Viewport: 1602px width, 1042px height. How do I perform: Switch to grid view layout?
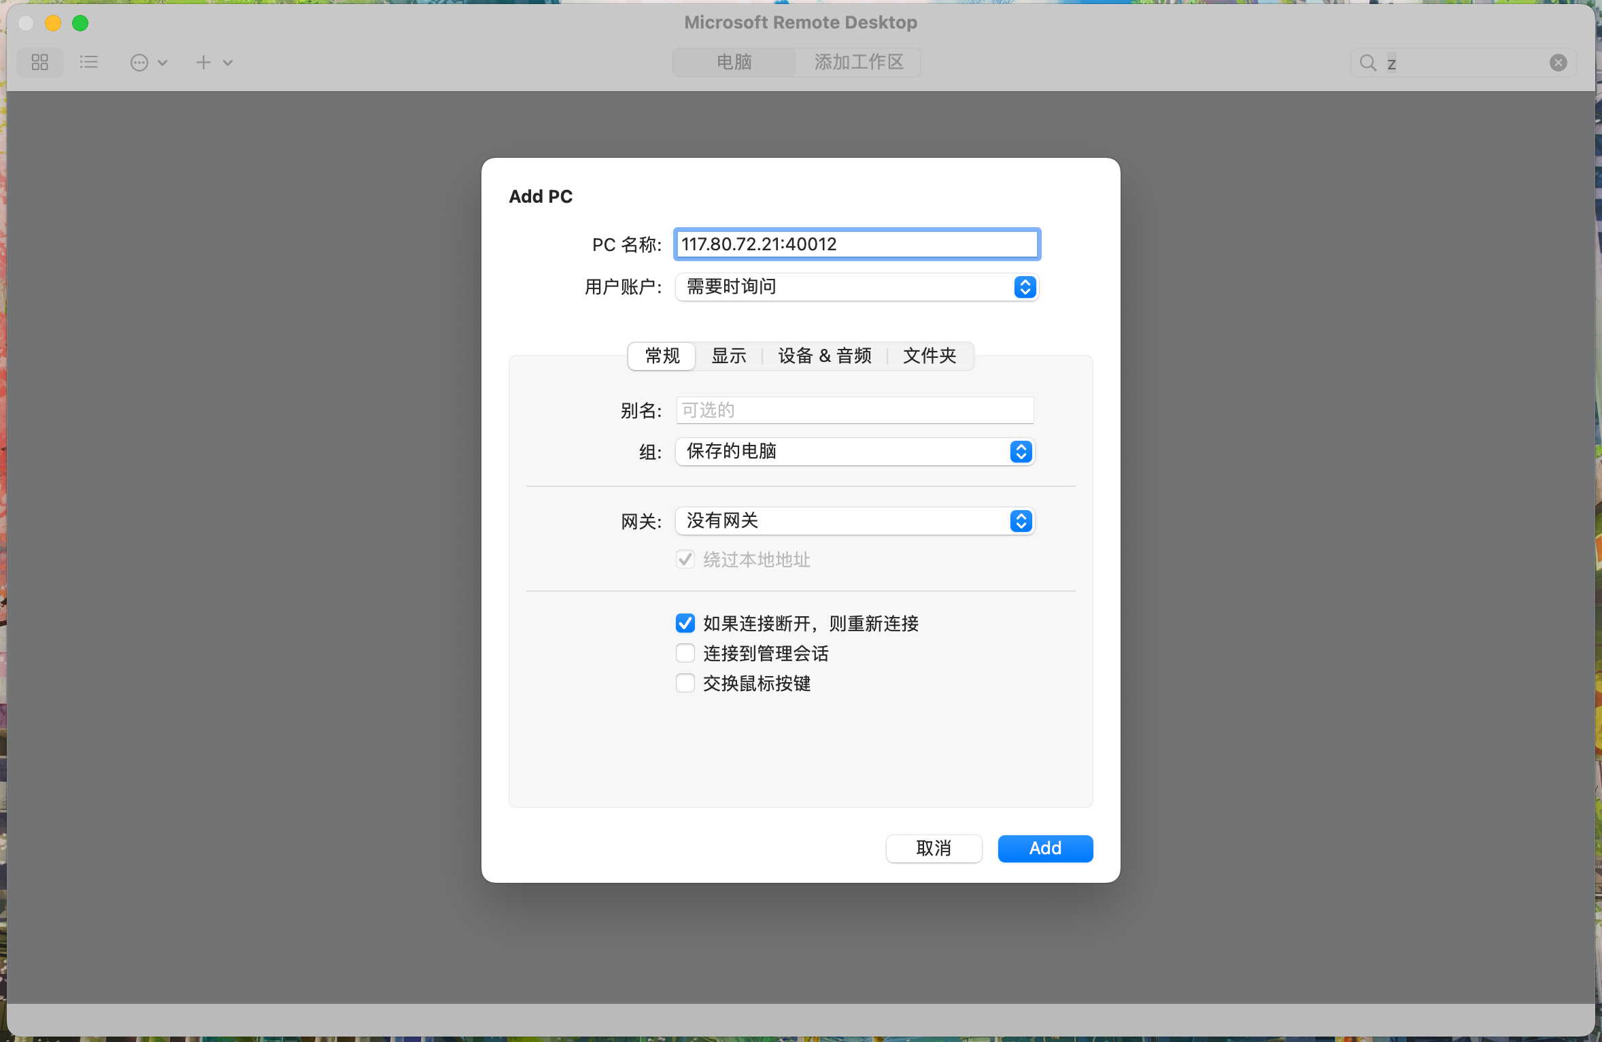coord(39,62)
